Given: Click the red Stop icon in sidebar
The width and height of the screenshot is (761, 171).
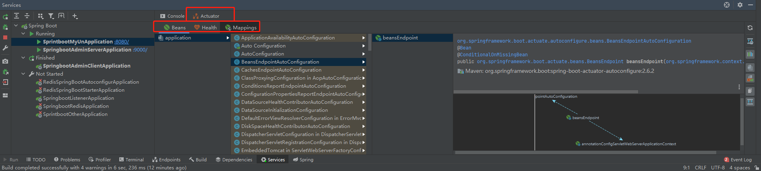Looking at the screenshot, I should (x=5, y=37).
